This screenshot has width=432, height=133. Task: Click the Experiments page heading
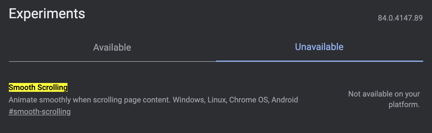click(47, 14)
